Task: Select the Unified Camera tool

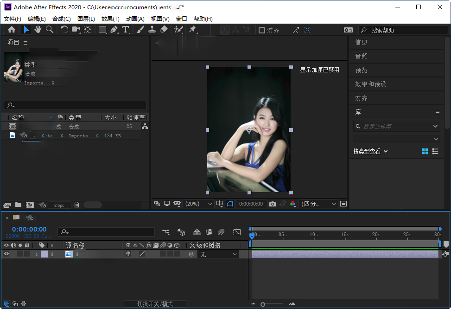Action: coord(76,29)
